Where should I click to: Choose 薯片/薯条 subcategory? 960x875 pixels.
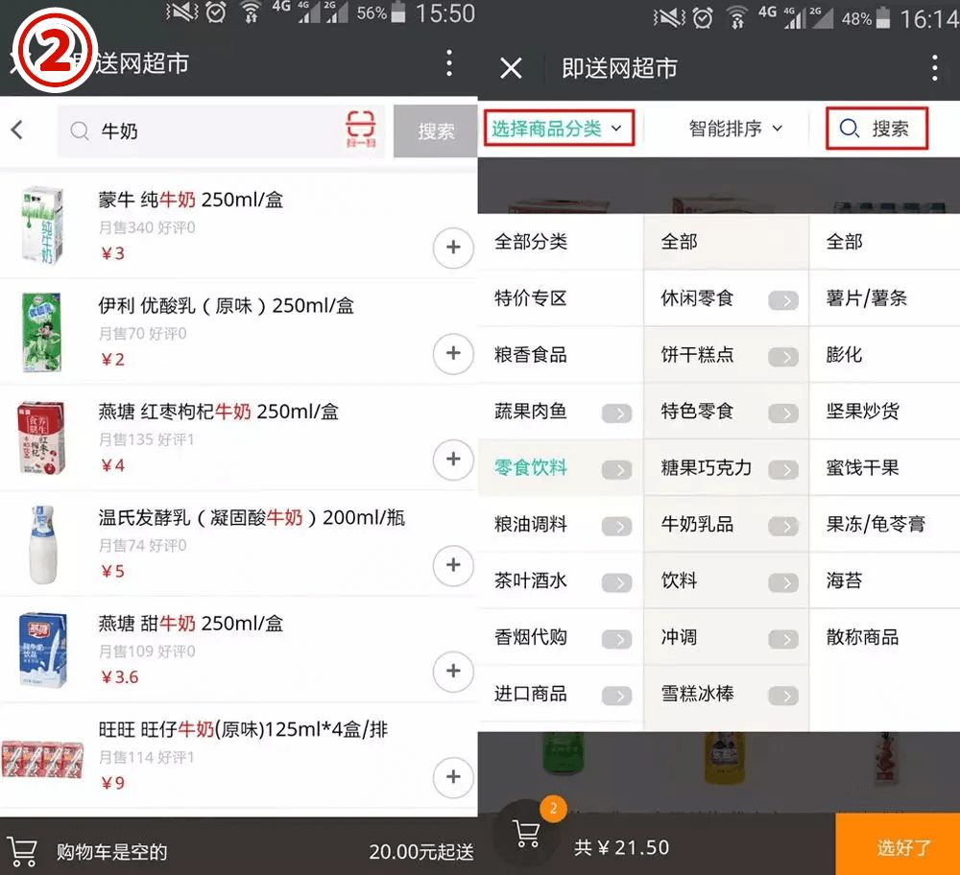click(x=885, y=298)
